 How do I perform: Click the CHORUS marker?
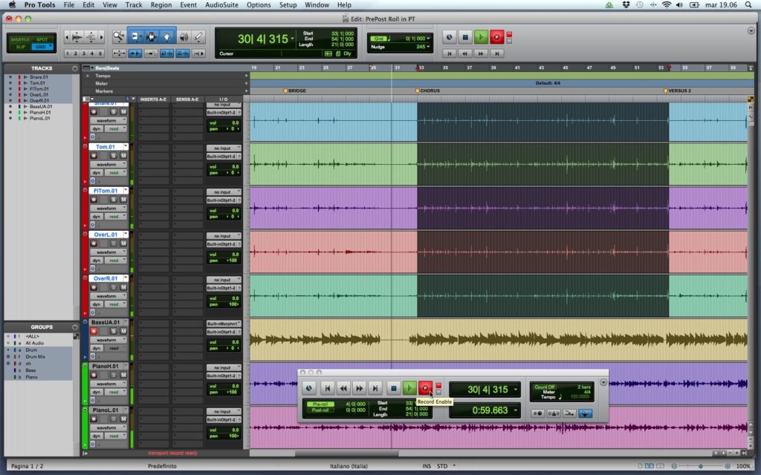(427, 91)
